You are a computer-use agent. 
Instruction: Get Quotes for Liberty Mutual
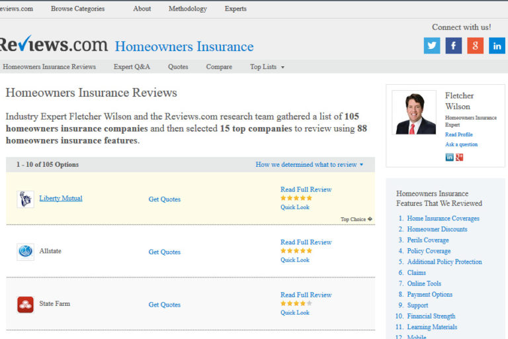tap(165, 199)
